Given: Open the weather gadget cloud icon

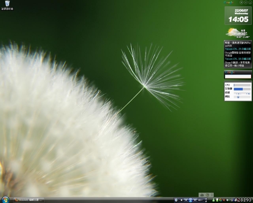Looking at the screenshot, I should coord(233,32).
